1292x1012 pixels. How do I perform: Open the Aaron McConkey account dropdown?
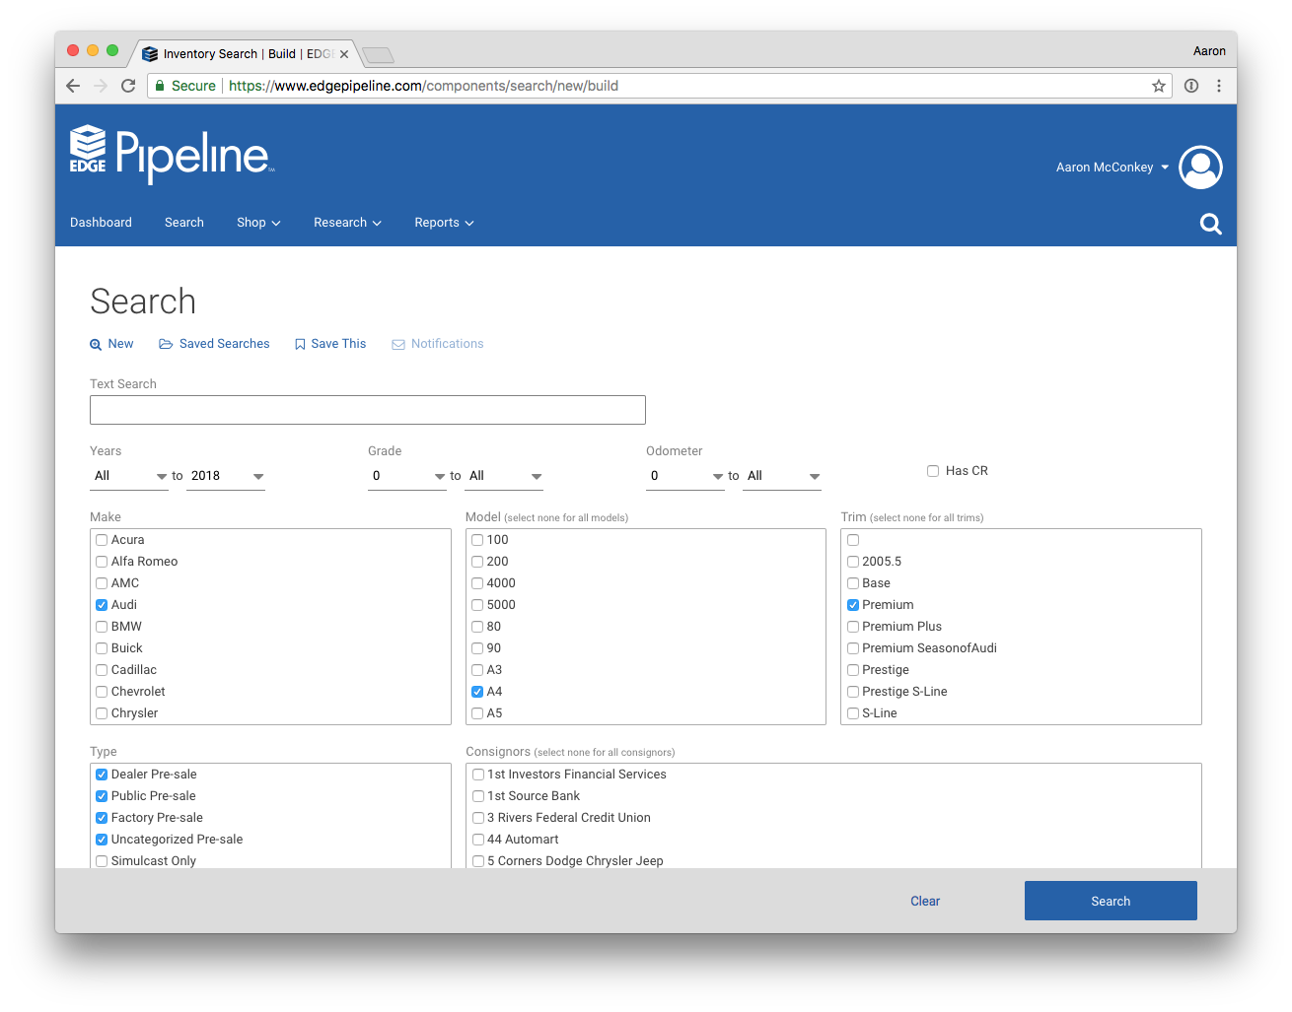coord(1113,168)
